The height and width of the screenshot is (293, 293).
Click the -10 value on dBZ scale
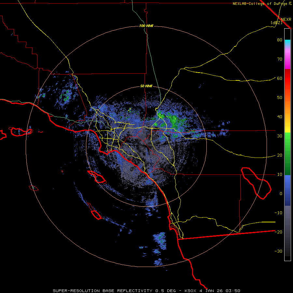[278, 213]
